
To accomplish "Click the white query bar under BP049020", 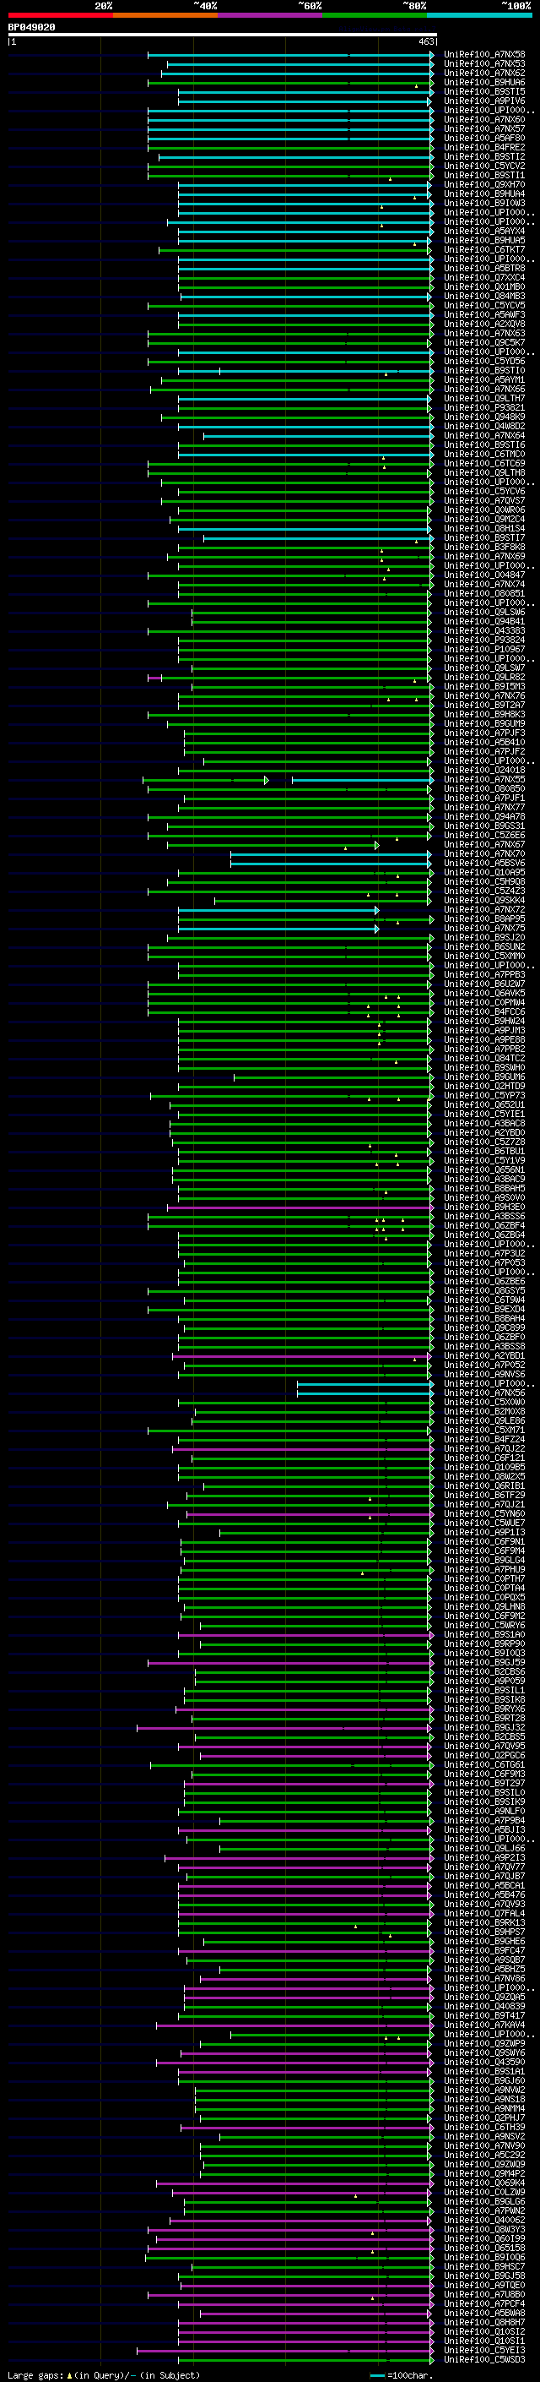I will [223, 35].
